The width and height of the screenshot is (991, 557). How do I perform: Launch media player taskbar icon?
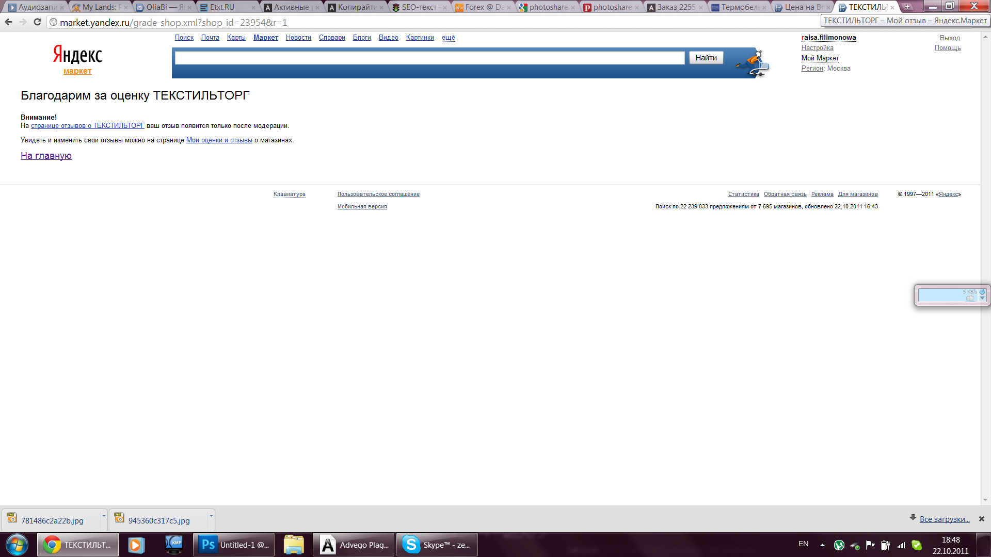[x=136, y=545]
